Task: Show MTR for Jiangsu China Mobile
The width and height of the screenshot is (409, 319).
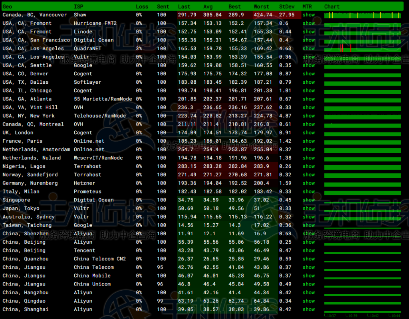Action: click(x=308, y=276)
